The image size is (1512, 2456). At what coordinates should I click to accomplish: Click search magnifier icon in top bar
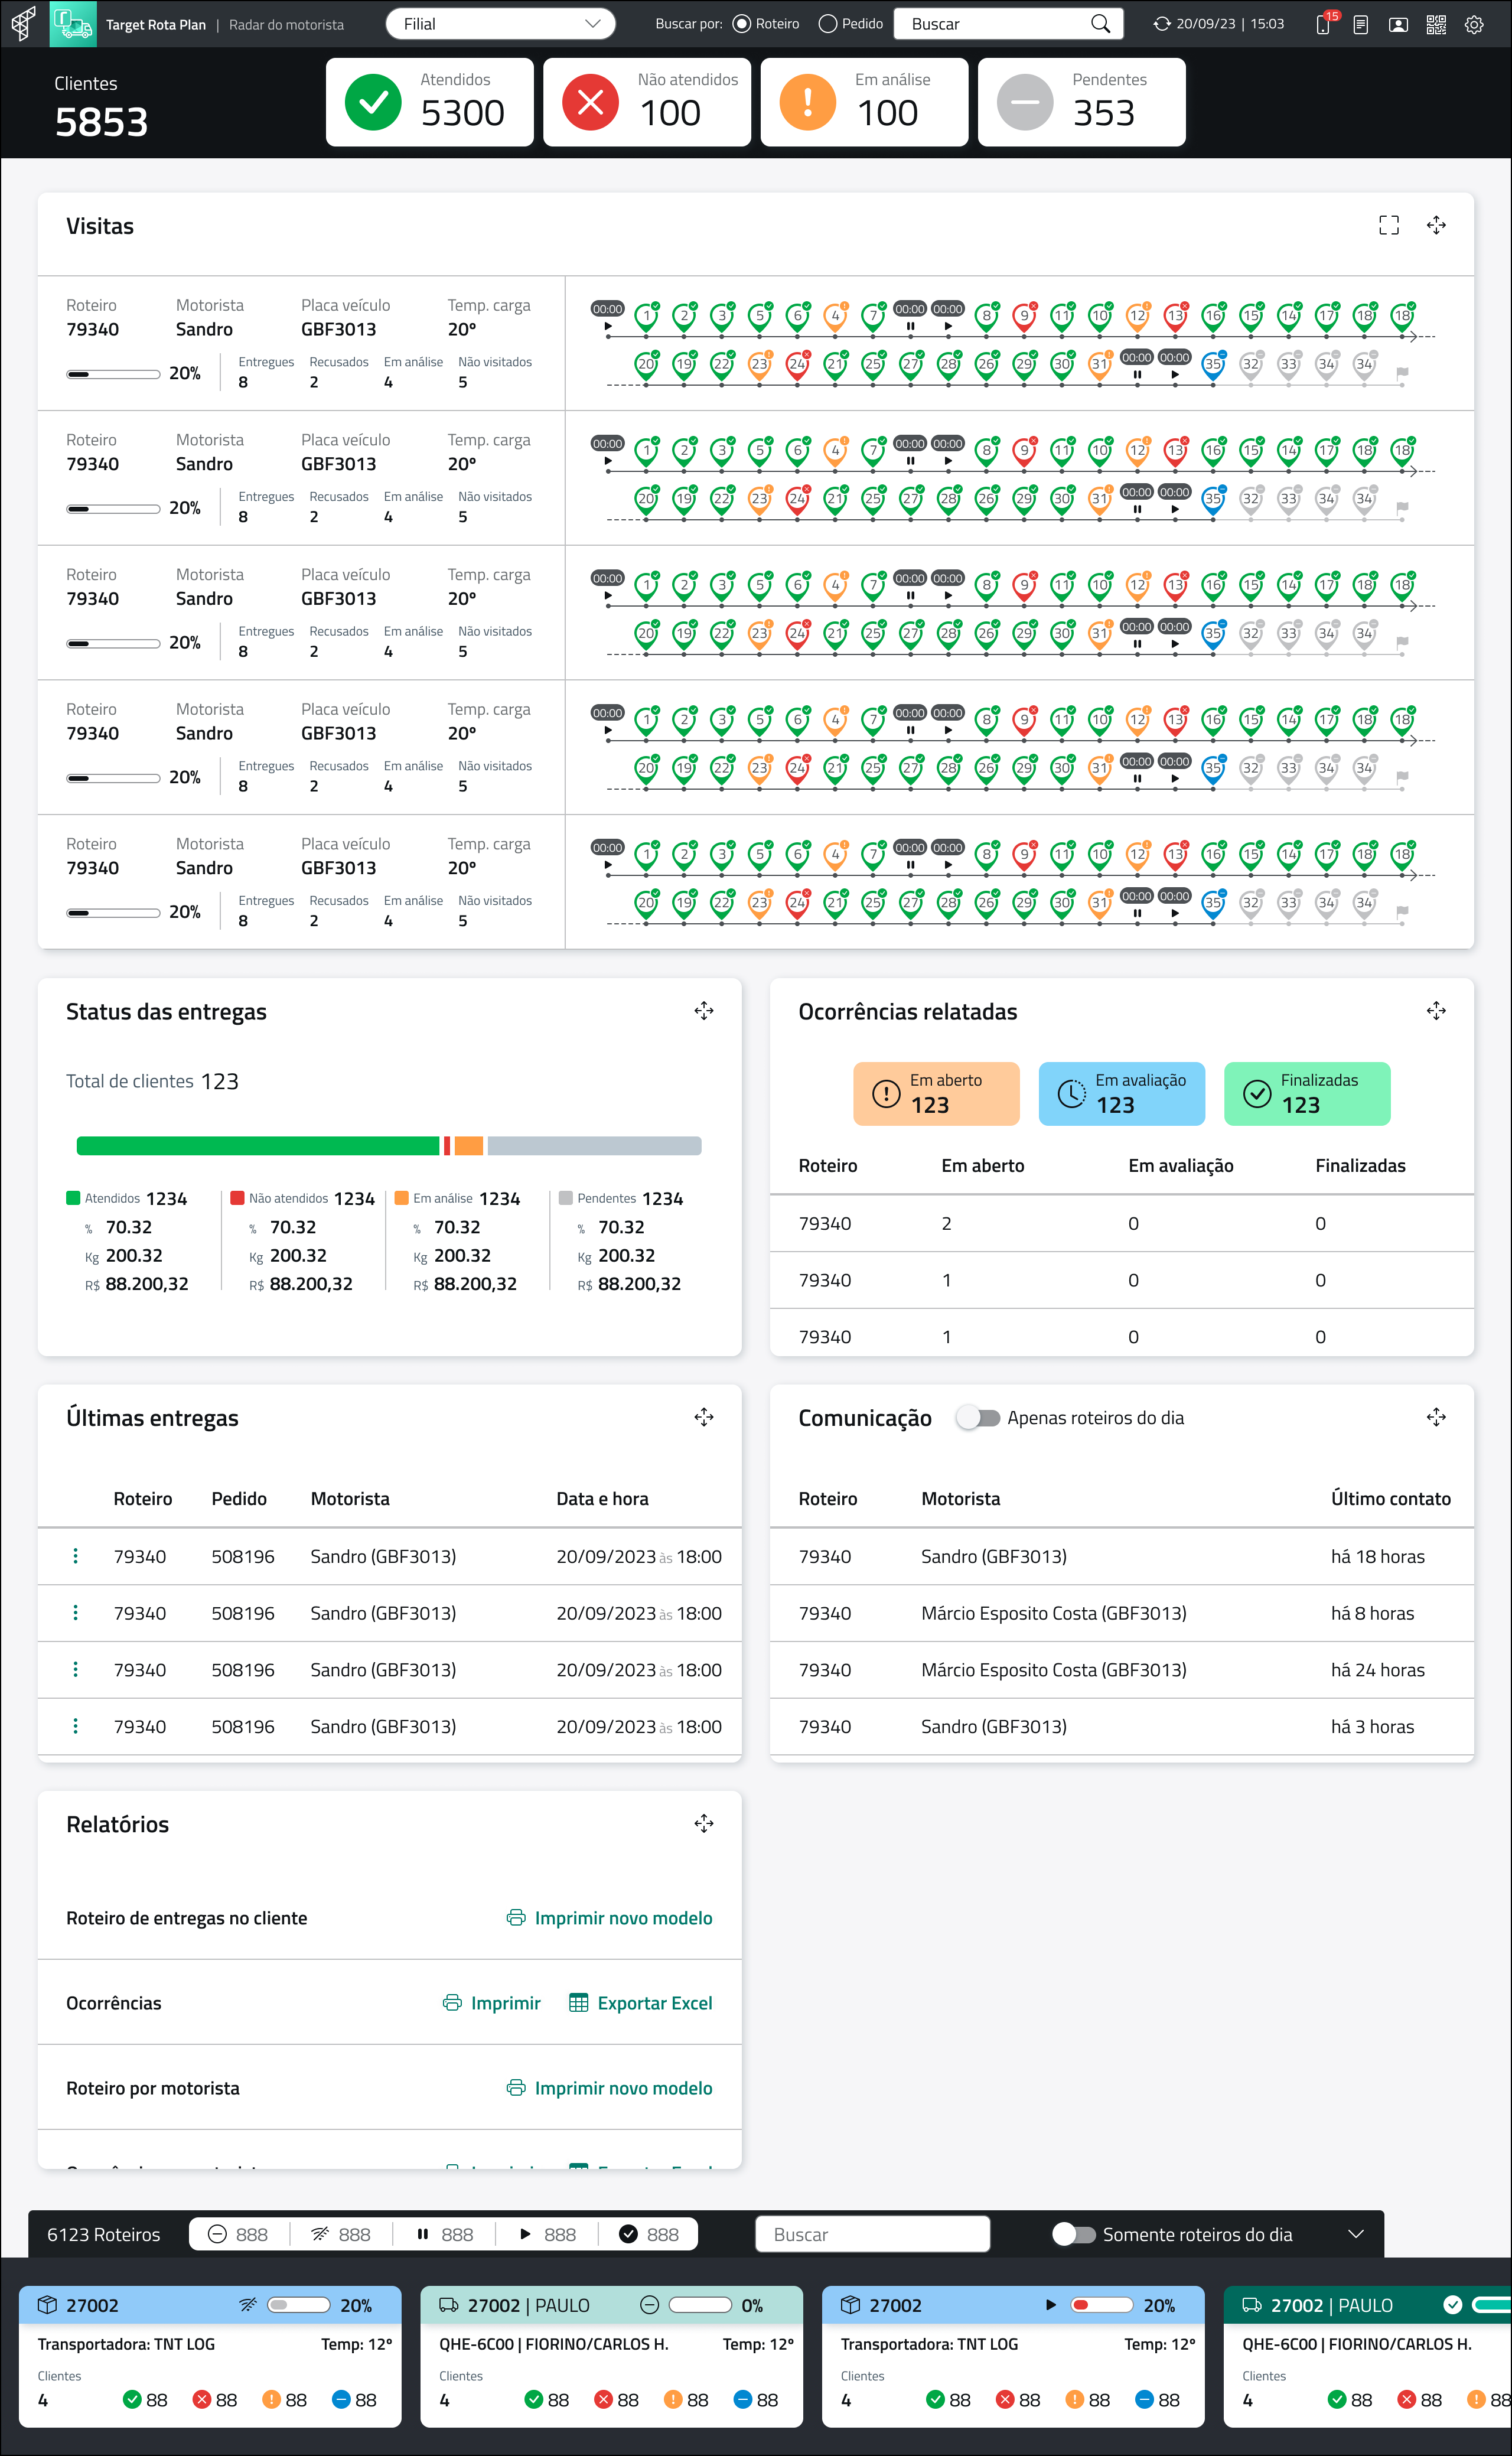pos(1100,24)
